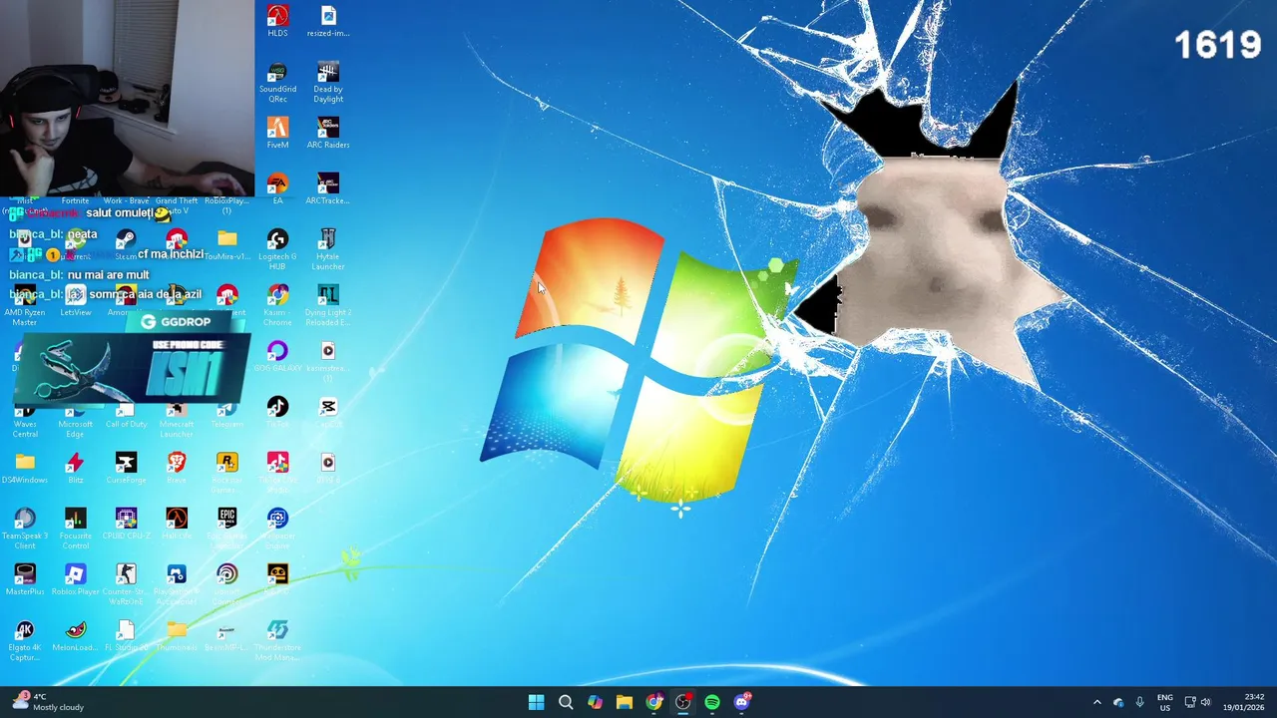Screen dimensions: 1277x718
Task: Open Ubisoft Connect shortcut
Action: [x=227, y=584]
